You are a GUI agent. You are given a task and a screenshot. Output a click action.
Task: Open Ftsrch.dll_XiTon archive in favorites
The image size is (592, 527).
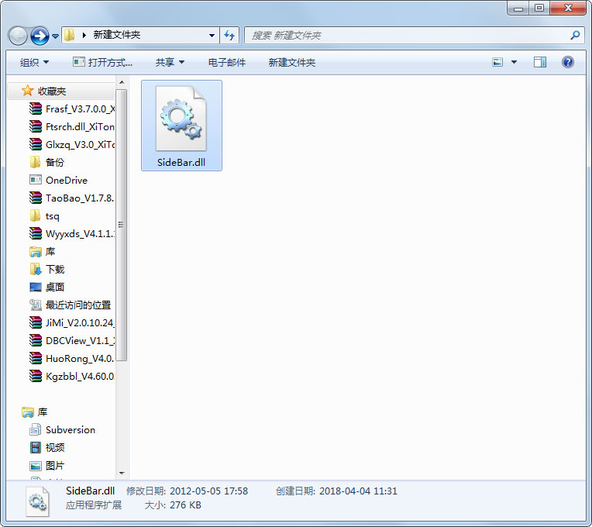pyautogui.click(x=72, y=127)
